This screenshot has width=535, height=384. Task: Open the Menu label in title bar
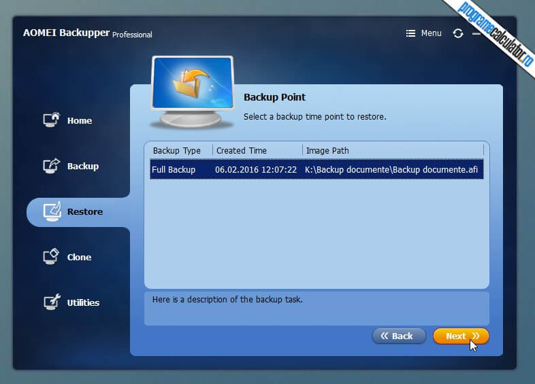tap(431, 33)
